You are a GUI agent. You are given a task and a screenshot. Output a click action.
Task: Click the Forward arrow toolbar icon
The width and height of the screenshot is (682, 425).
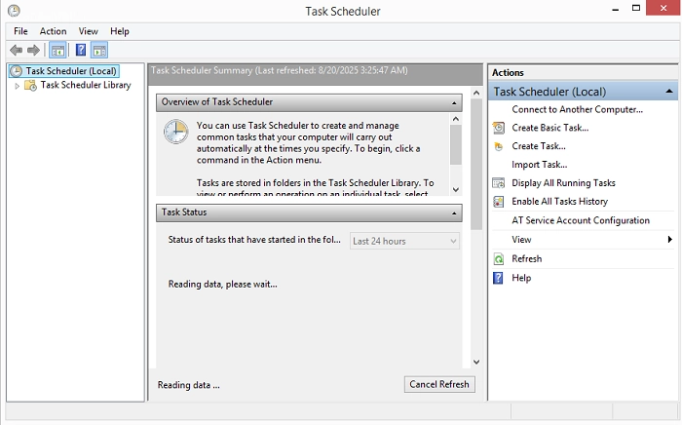tap(33, 51)
